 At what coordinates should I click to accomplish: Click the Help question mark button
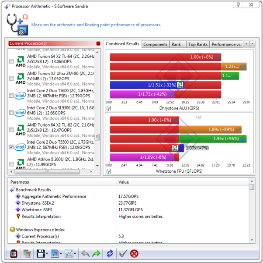tap(239, 4)
